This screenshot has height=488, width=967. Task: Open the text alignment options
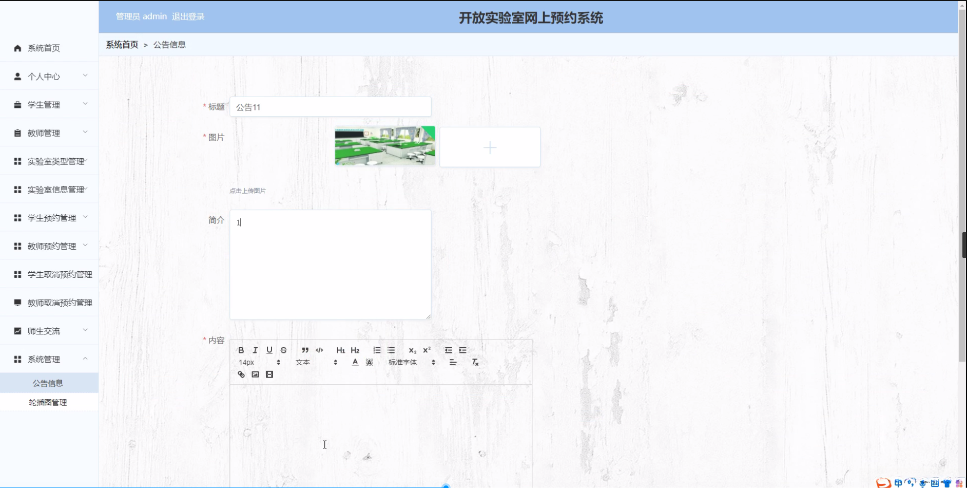453,363
